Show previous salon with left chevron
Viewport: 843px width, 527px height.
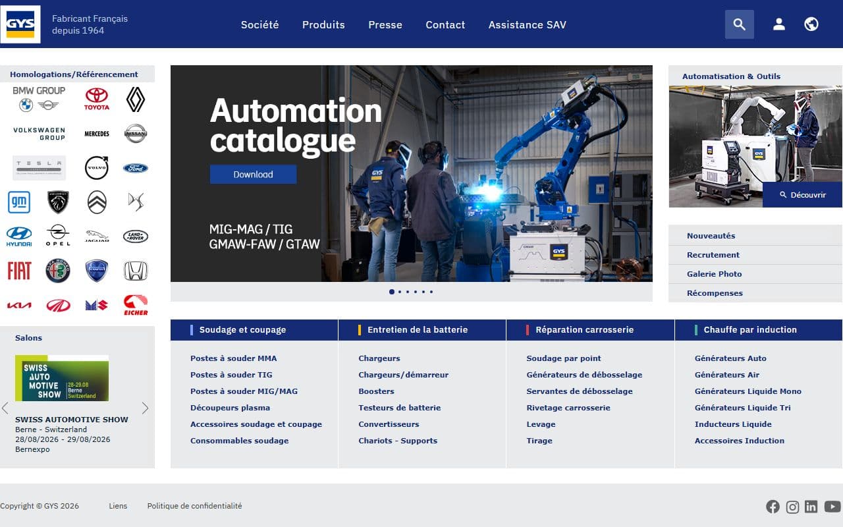click(x=5, y=408)
